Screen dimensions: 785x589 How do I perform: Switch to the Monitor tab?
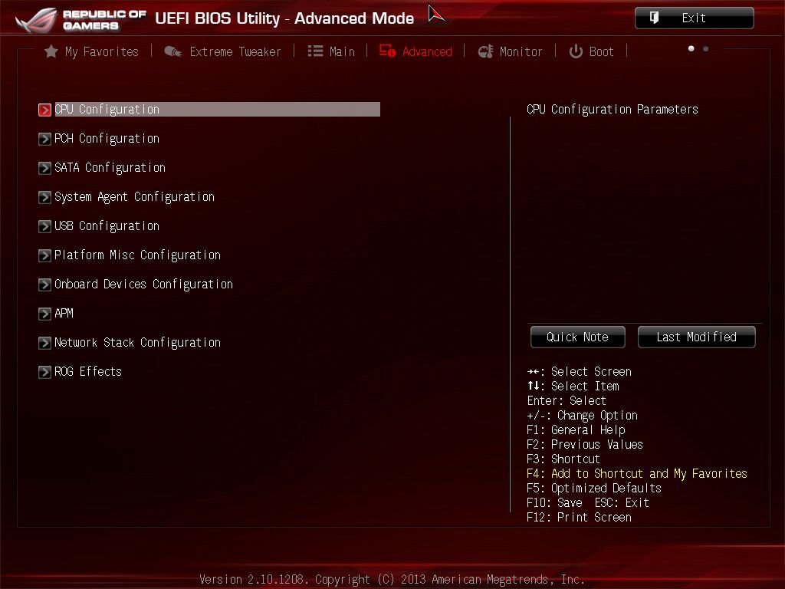tap(521, 51)
